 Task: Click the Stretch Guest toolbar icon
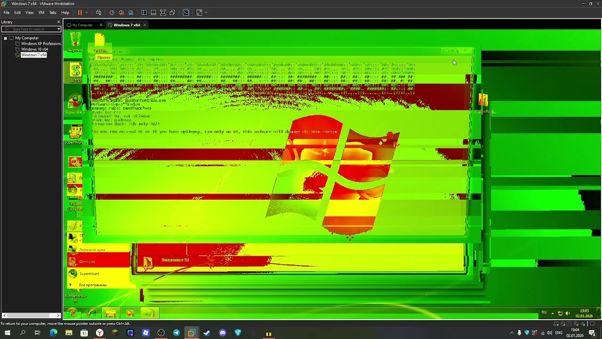pos(199,13)
